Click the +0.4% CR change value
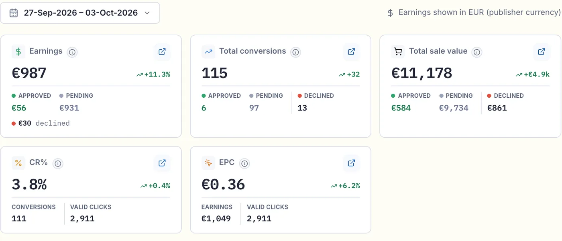This screenshot has width=562, height=241. 159,186
